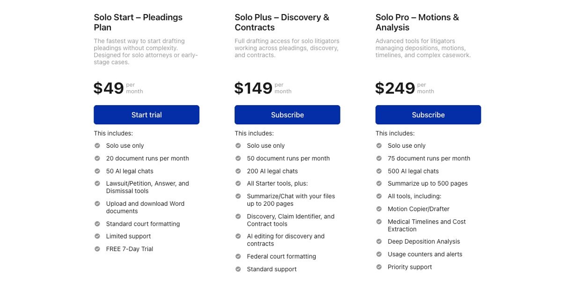Subscribe to the Solo Pro plan
This screenshot has height=288, width=574.
coord(428,115)
